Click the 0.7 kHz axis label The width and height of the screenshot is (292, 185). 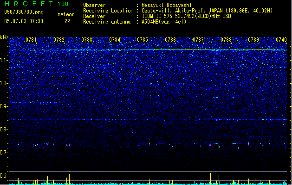(4, 153)
